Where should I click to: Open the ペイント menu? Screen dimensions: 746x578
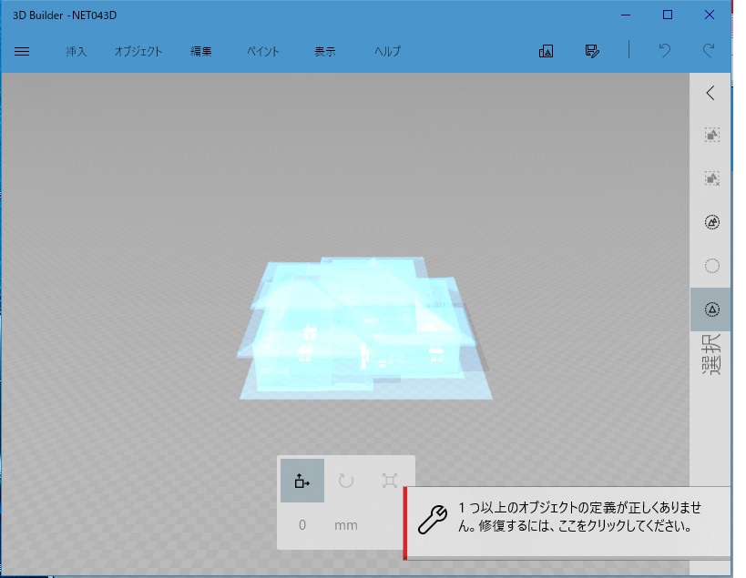coord(262,51)
